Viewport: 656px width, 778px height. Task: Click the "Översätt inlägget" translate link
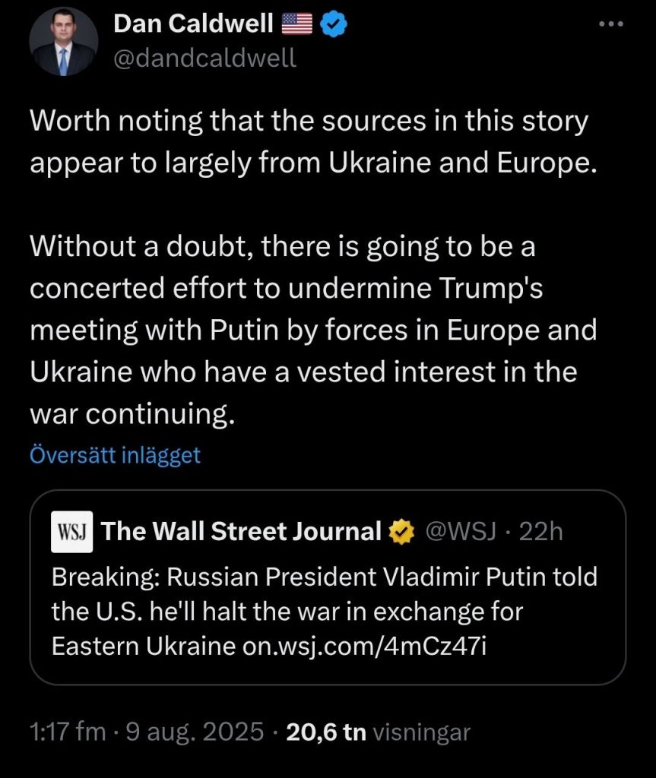115,455
